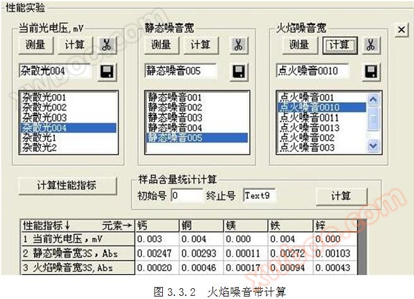Select 点火噪音0013 in the list
Screen dimensions: 414x299
click(309, 127)
